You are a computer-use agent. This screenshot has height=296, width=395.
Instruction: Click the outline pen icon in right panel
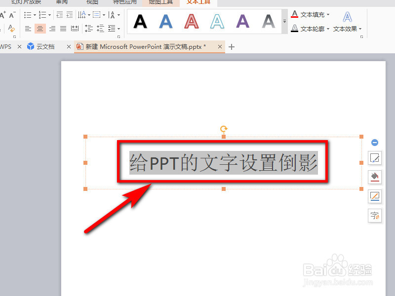coord(375,196)
